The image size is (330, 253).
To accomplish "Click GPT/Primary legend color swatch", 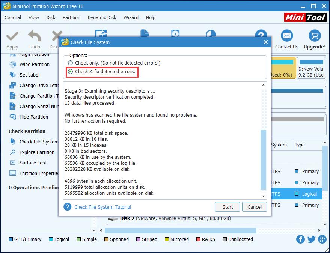I will 11,239.
